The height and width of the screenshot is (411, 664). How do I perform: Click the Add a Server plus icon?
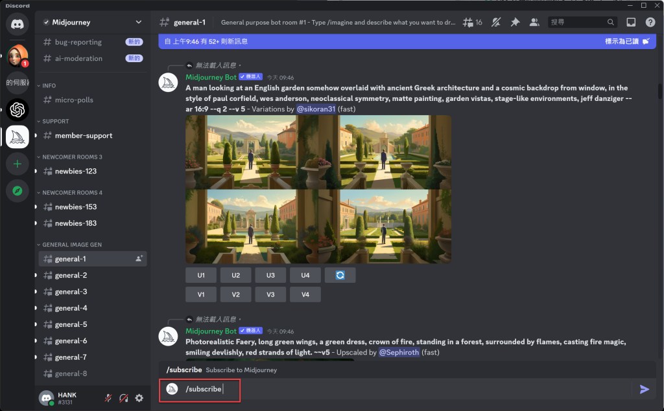(18, 164)
